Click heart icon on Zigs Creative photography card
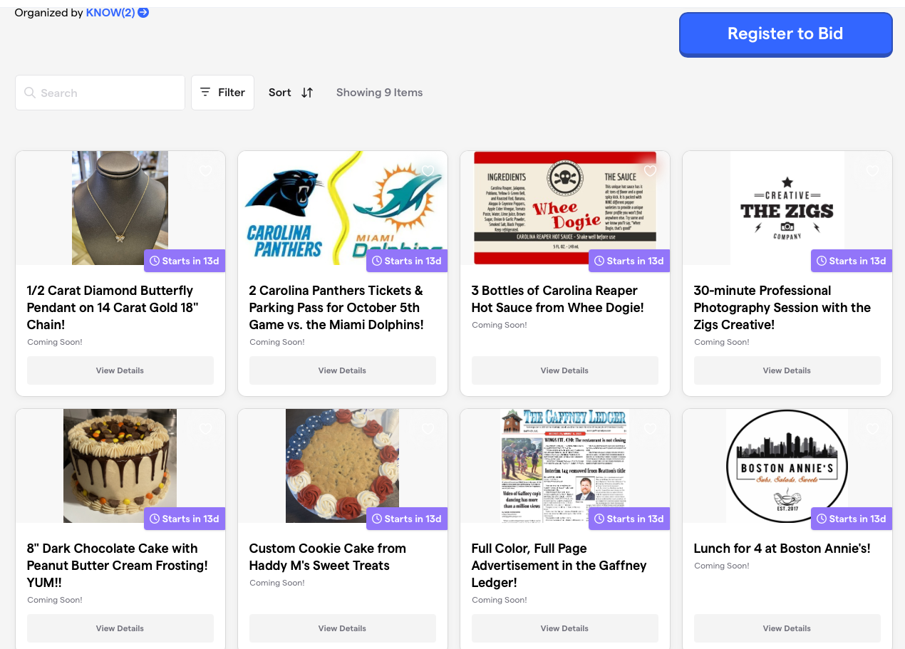 coord(872,171)
